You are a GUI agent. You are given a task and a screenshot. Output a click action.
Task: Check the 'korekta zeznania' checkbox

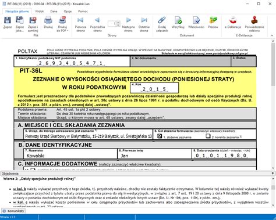(x=208, y=136)
